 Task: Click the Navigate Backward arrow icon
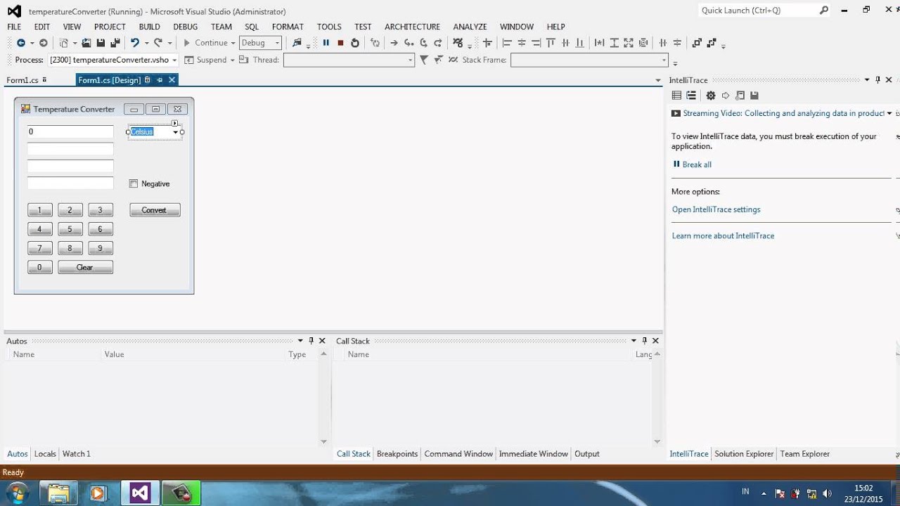click(21, 43)
